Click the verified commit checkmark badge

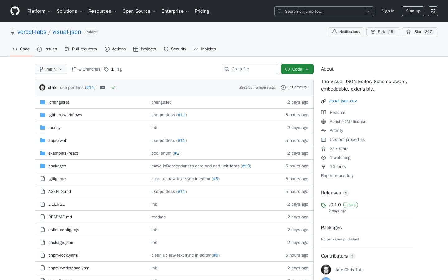tap(114, 87)
